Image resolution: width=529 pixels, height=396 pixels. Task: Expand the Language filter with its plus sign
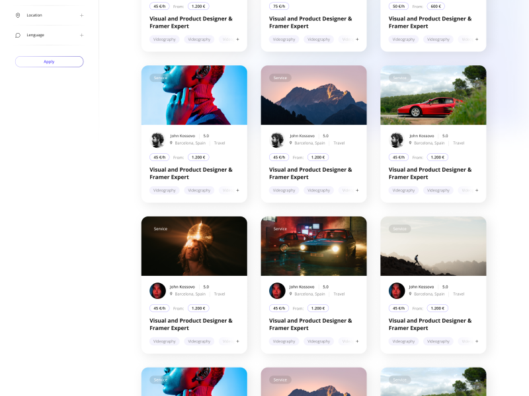click(81, 35)
